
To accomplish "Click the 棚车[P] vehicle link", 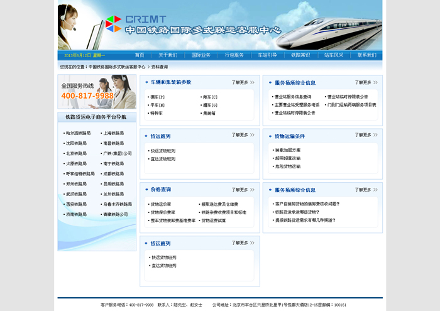I will pyautogui.click(x=157, y=97).
